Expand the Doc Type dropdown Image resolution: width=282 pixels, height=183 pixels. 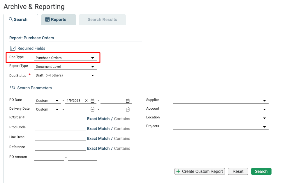[66, 58]
